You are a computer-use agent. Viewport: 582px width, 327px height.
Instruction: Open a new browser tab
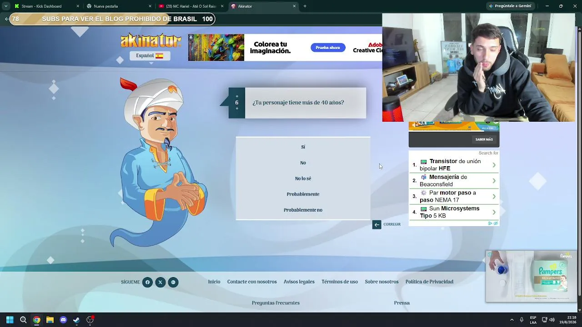pos(305,6)
